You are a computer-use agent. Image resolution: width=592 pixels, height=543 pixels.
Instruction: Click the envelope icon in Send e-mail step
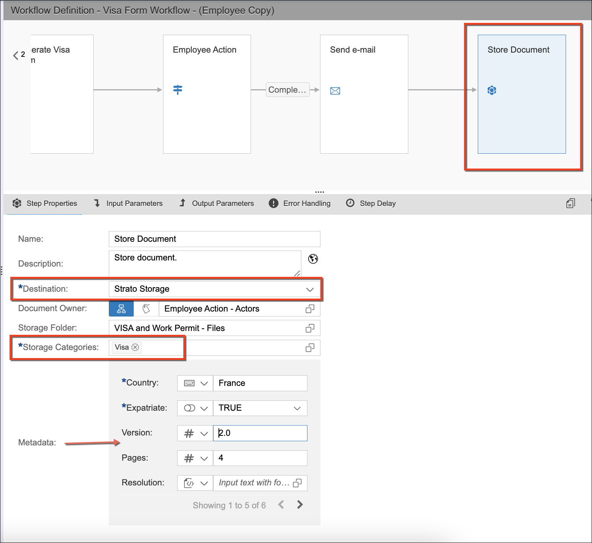335,91
